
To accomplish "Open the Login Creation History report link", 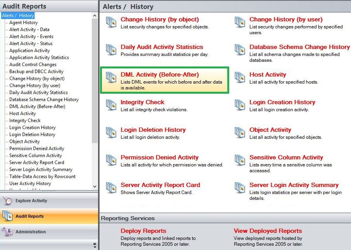I will [x=282, y=102].
